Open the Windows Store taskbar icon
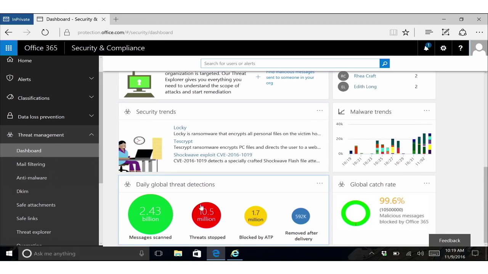The width and height of the screenshot is (488, 274). 197,253
